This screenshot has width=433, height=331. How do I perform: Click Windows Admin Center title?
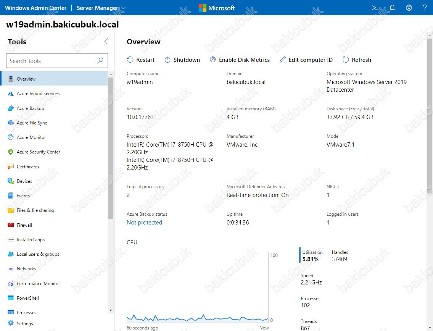(35, 8)
